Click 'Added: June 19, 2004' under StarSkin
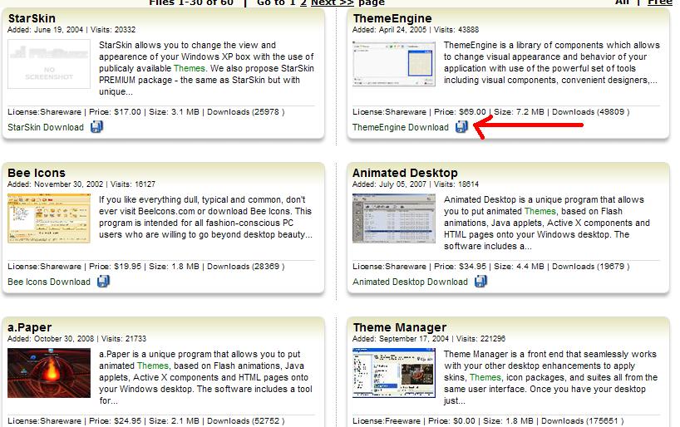The height and width of the screenshot is (427, 680). point(45,30)
